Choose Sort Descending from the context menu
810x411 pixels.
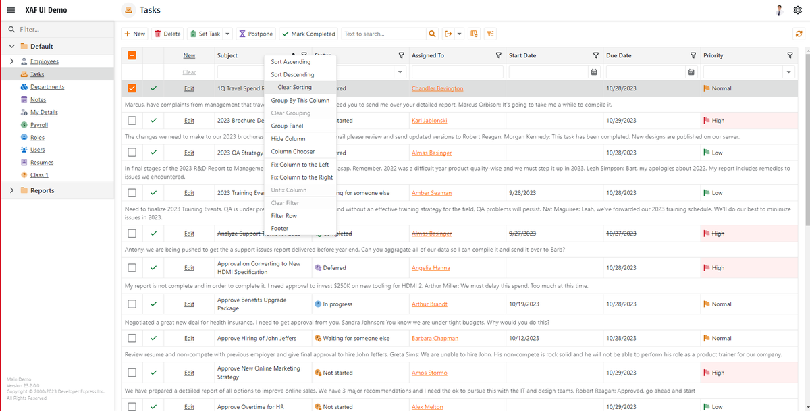tap(300, 74)
